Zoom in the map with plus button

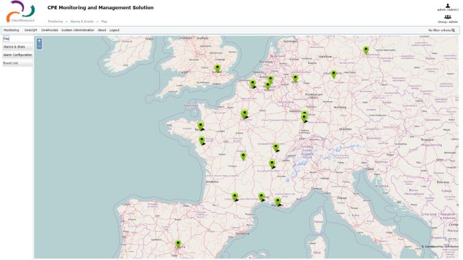39,41
